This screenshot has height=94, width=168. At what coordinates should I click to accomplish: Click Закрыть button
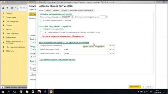pyautogui.click(x=148, y=87)
